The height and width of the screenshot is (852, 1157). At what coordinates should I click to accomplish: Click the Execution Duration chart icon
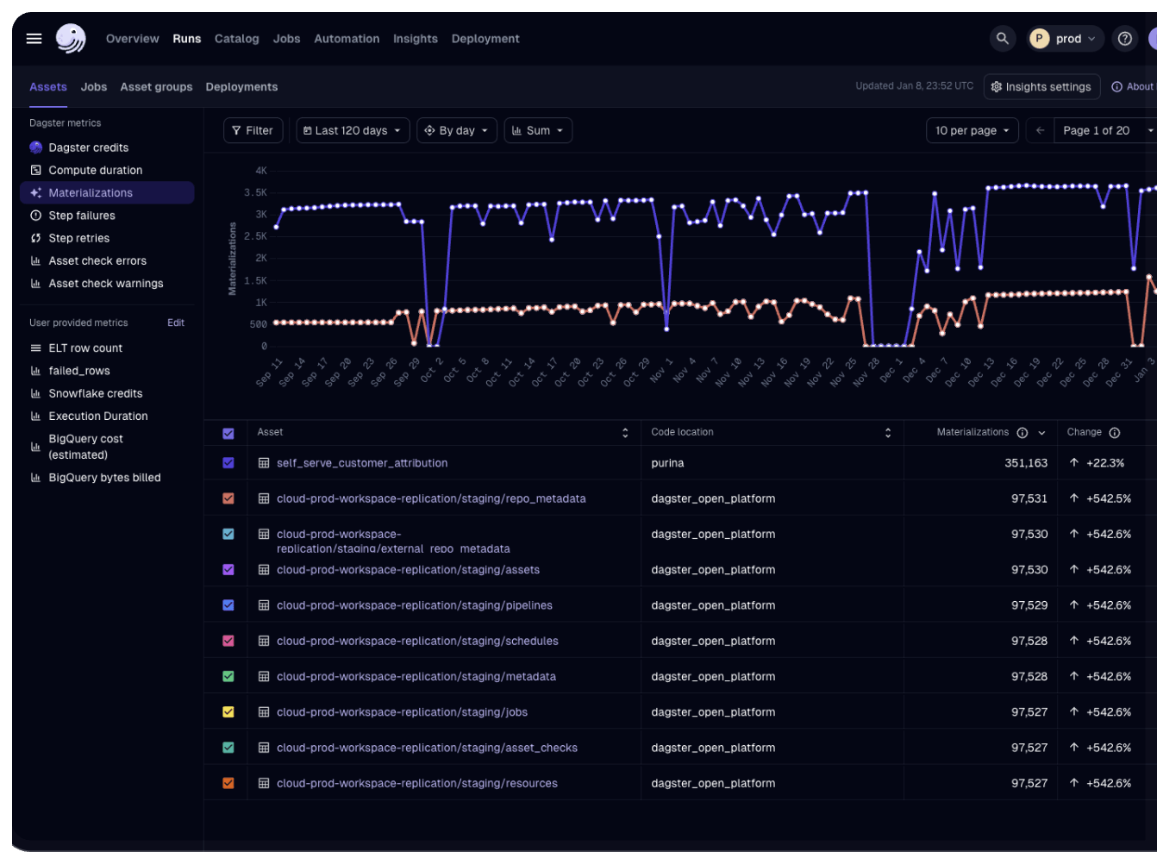click(x=36, y=416)
